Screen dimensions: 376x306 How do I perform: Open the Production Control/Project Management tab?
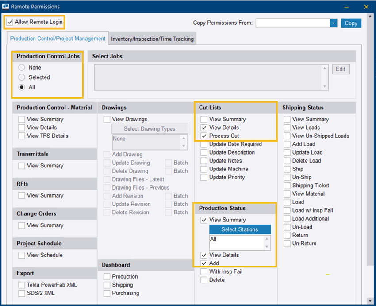coord(58,39)
